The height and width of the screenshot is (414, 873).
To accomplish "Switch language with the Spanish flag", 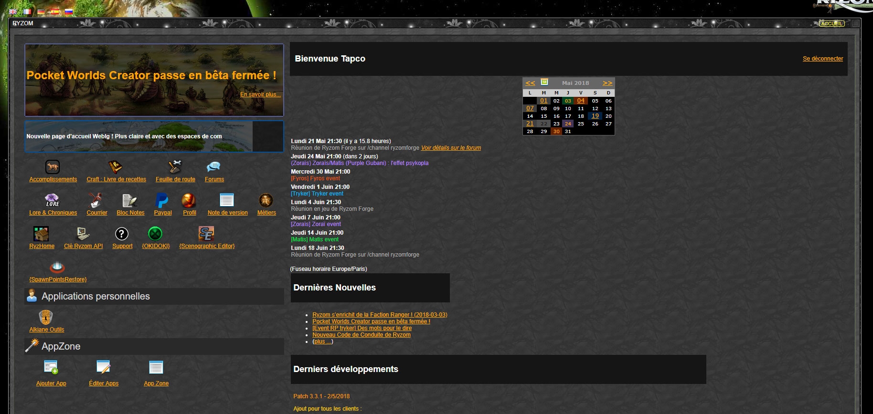I will tap(55, 11).
